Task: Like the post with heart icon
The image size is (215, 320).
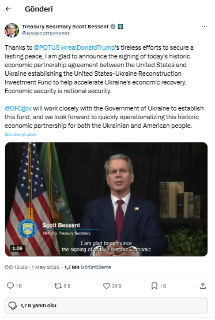Action: 107,286
